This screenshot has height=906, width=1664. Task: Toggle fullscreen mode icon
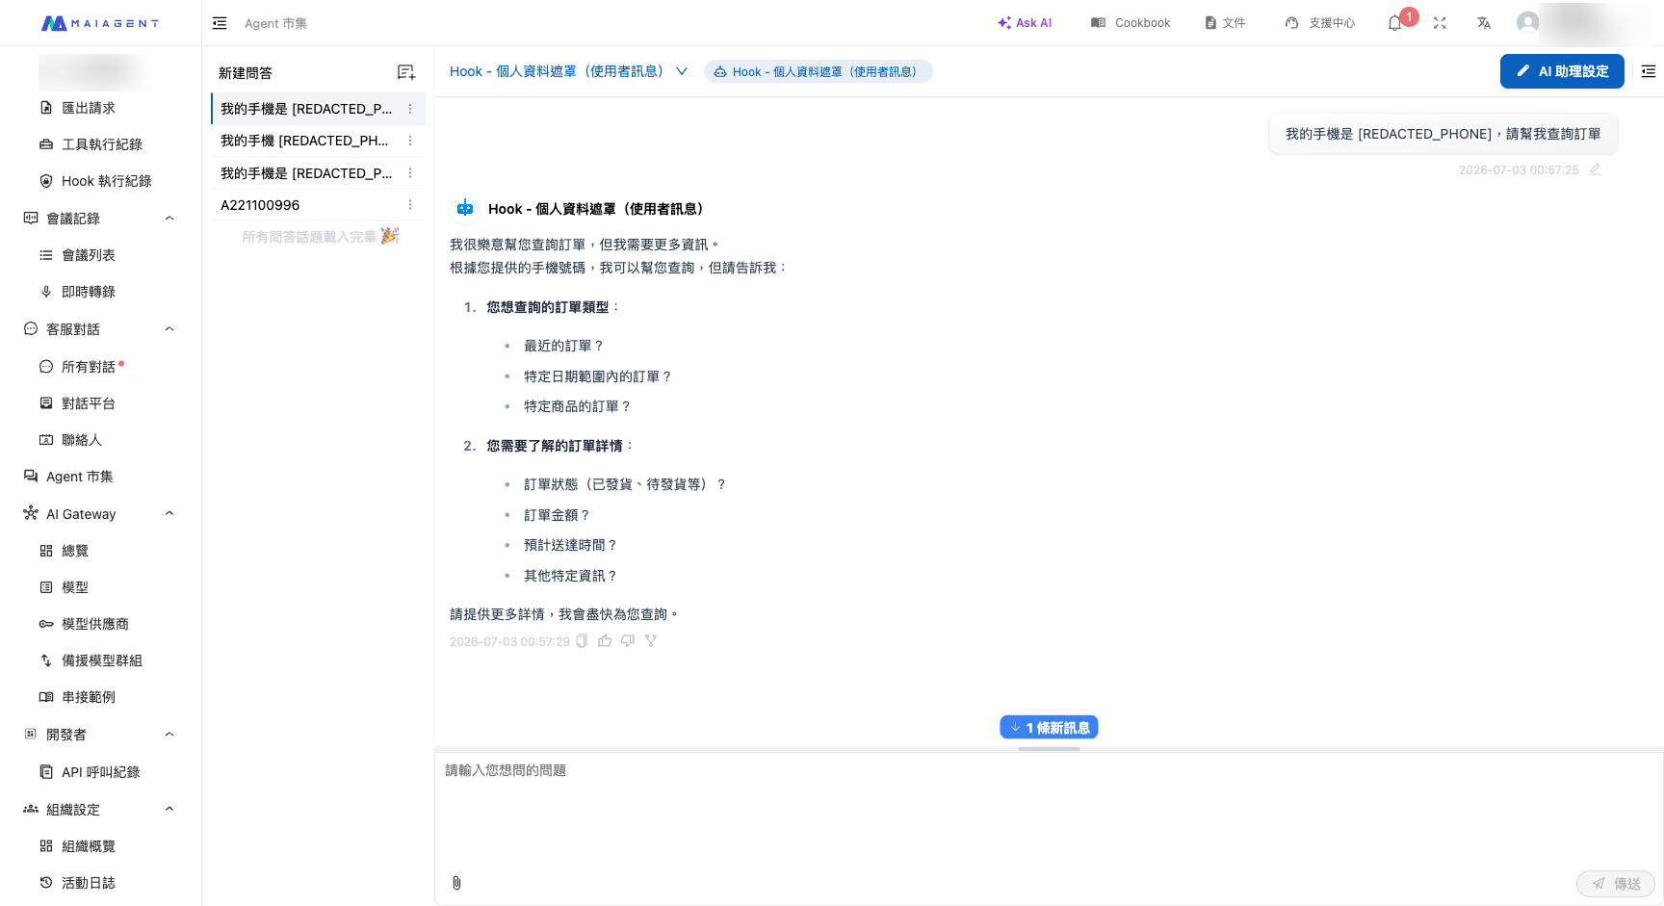click(1440, 23)
